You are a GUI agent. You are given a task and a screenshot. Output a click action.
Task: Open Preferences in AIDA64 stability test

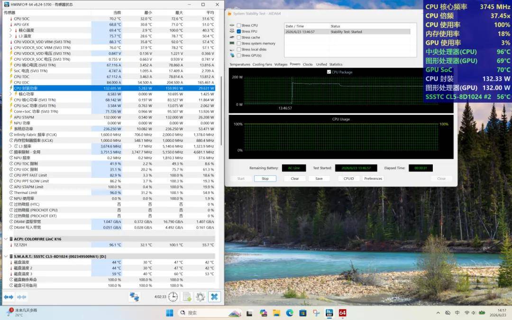[x=373, y=179]
